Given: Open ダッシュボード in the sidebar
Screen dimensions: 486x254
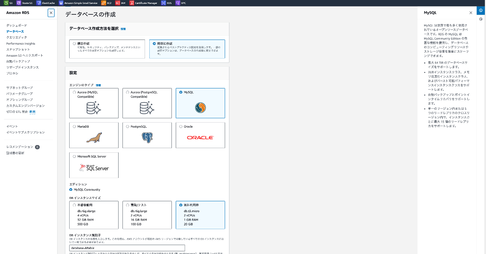Looking at the screenshot, I should pos(17,26).
